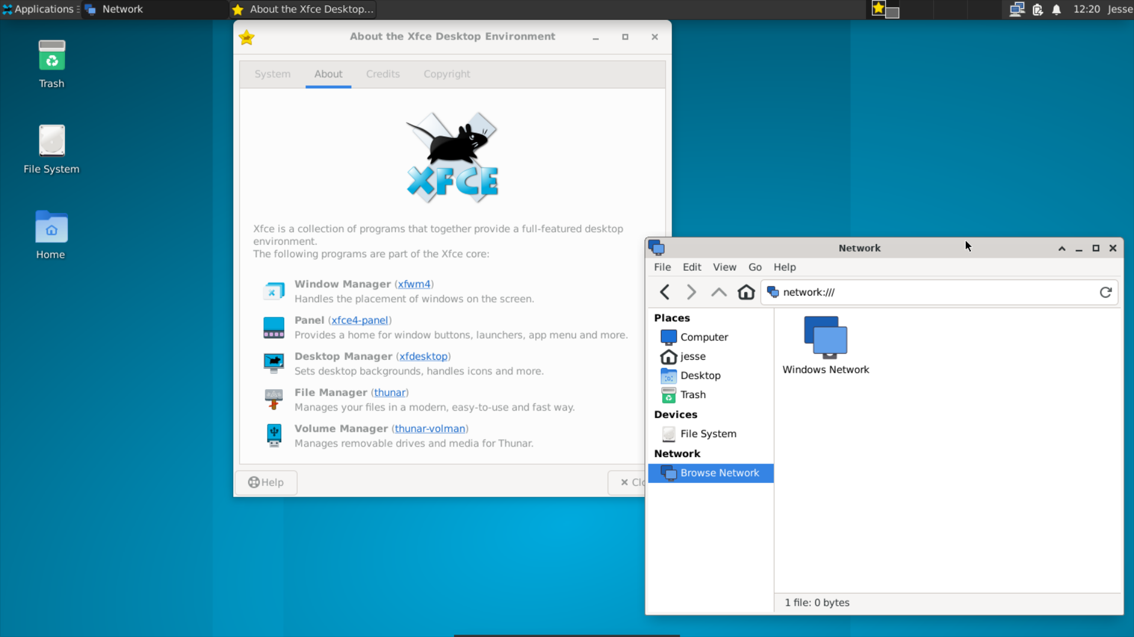Select the About tab
1134x637 pixels.
(x=328, y=74)
